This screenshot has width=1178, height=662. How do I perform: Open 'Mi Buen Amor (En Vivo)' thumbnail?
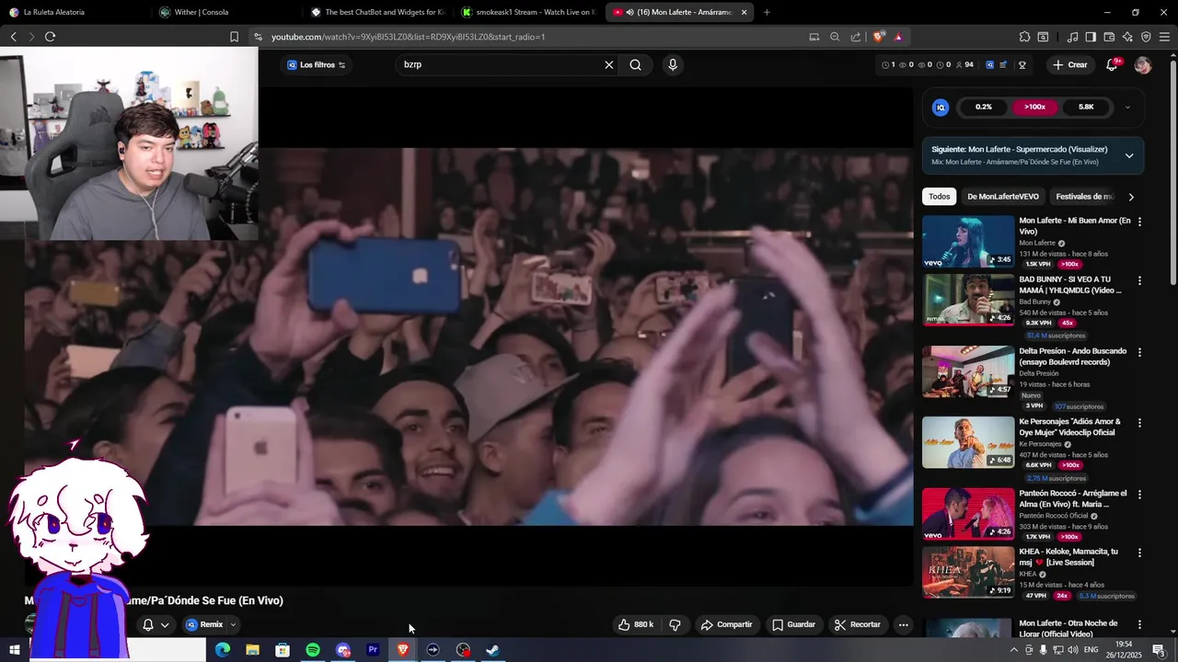point(968,242)
